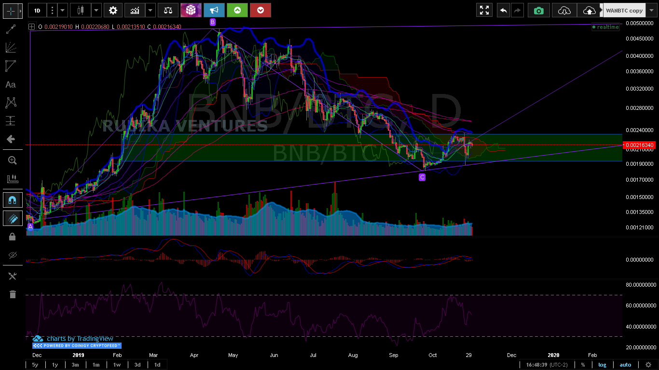Expand the chart layout dropdown arrow

pyautogui.click(x=652, y=10)
